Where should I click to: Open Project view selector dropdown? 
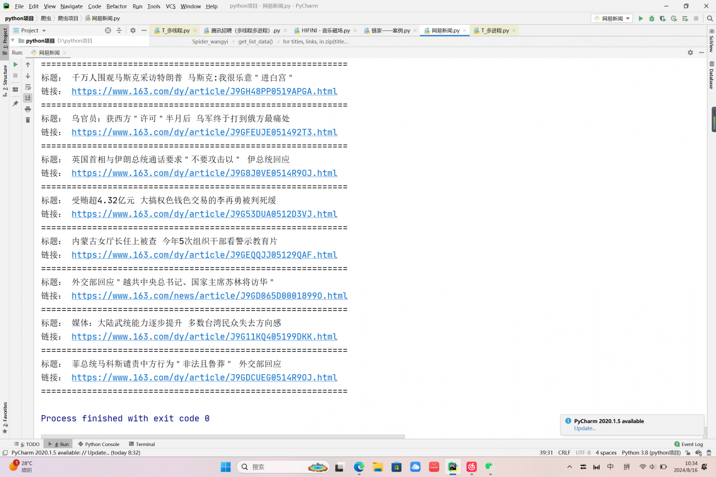[30, 30]
